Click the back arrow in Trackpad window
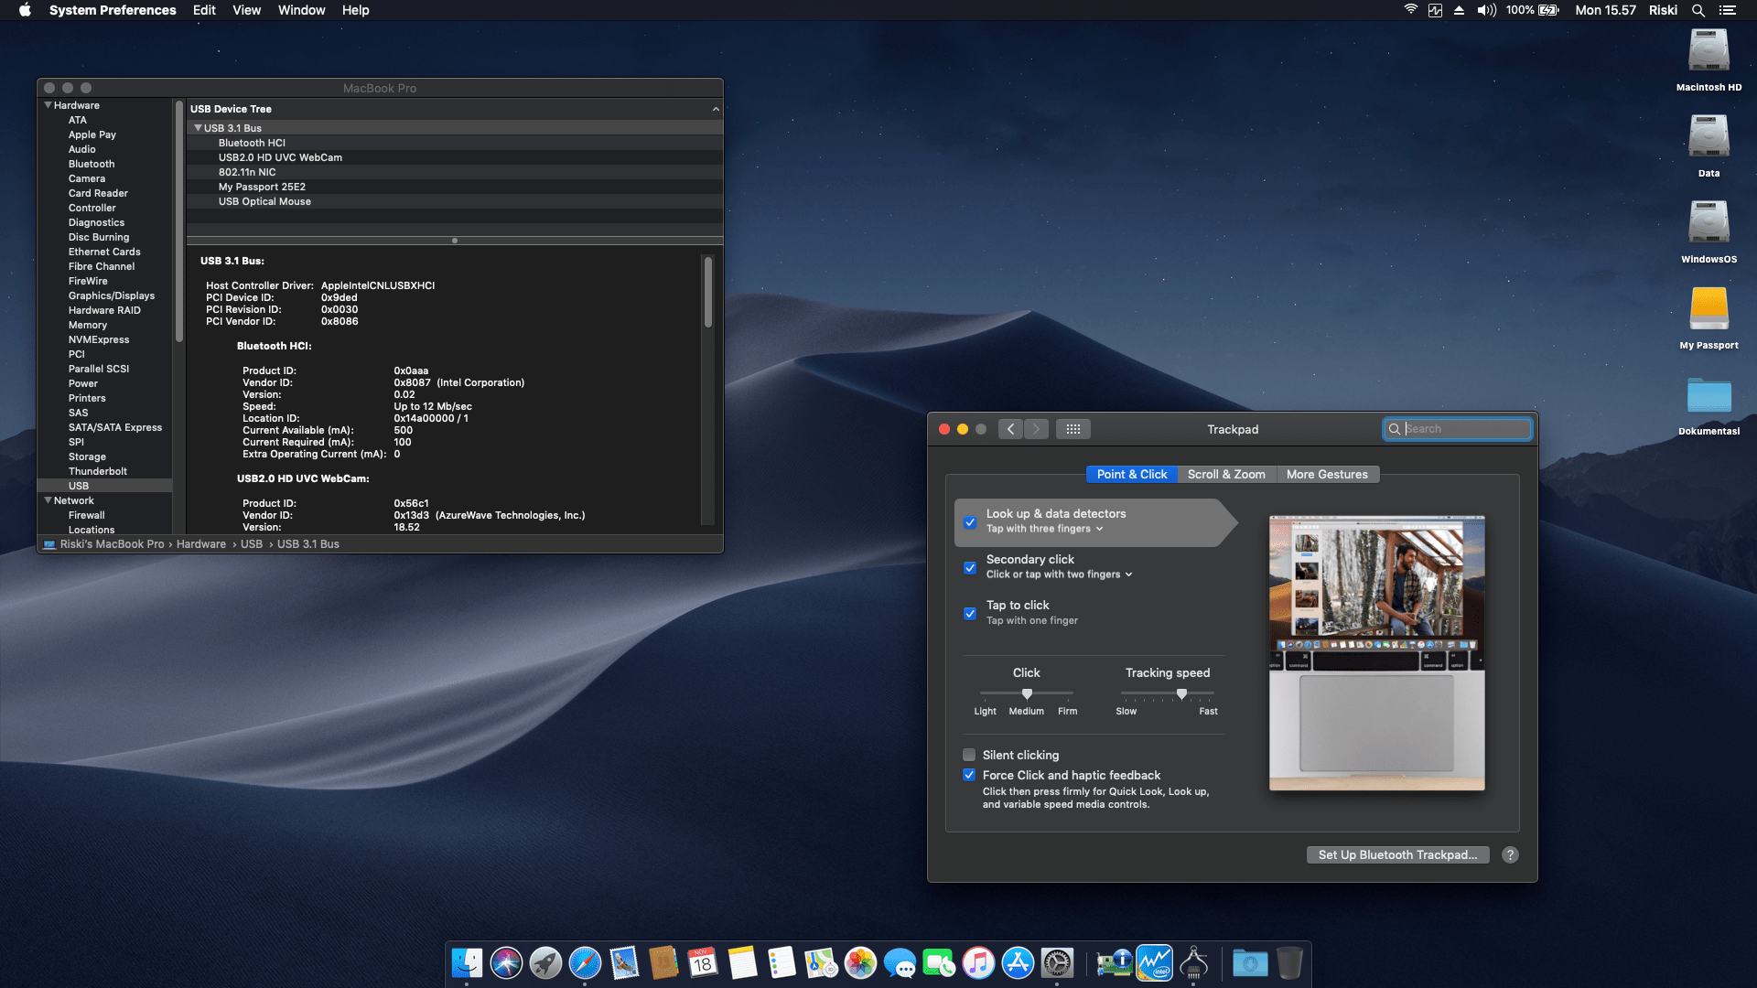This screenshot has height=988, width=1757. coord(1010,429)
